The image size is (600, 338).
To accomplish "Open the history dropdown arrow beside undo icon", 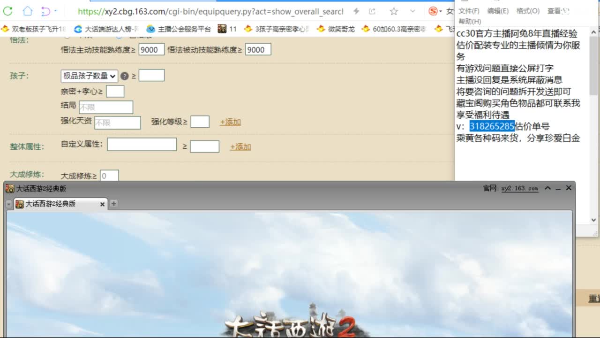I will click(x=56, y=11).
